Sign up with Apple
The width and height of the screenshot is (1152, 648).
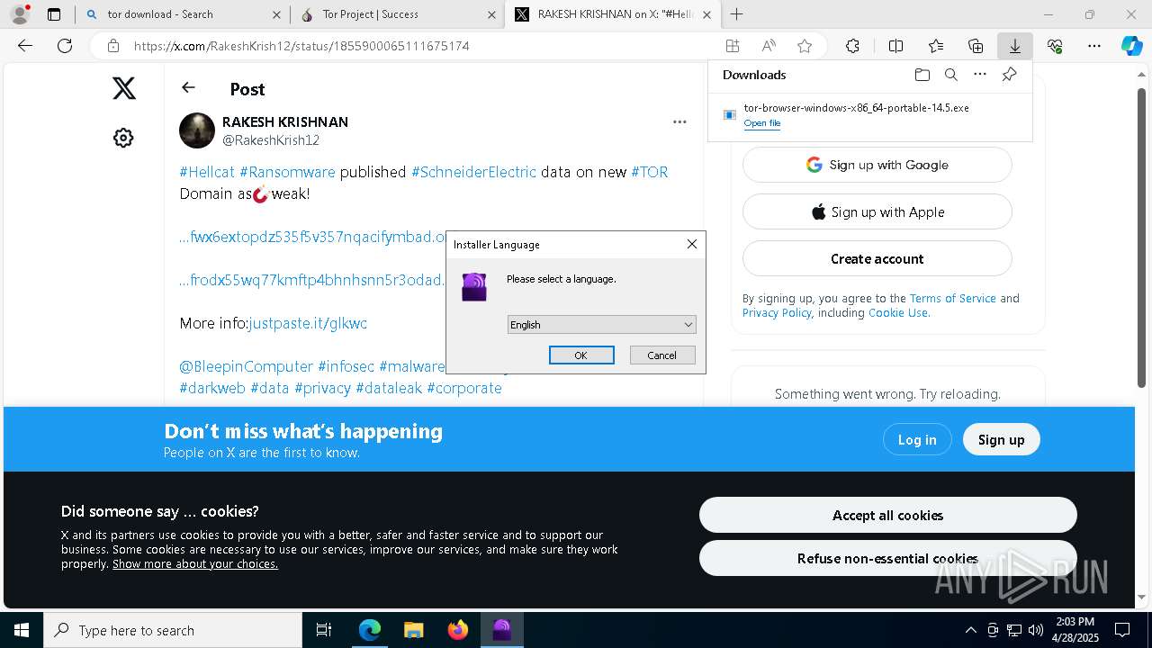coord(877,212)
